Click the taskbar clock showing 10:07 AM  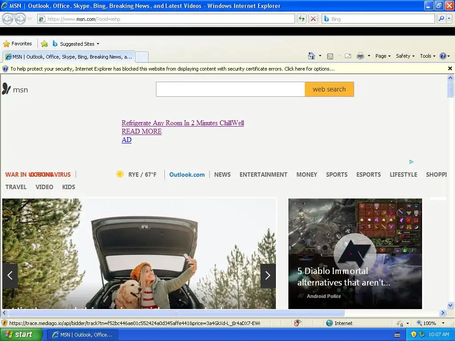[x=439, y=334]
